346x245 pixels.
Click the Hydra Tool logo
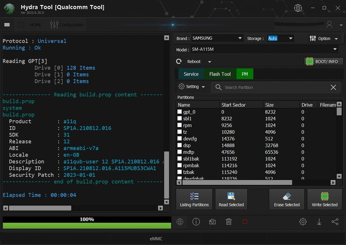(9, 9)
